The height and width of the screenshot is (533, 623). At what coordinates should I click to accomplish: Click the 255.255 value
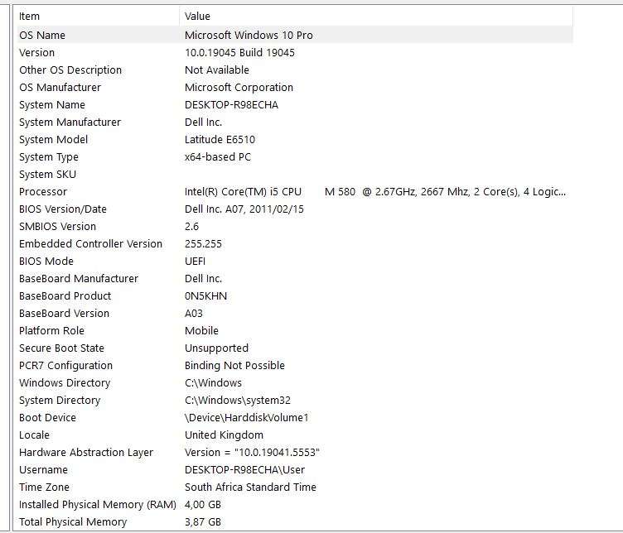point(203,243)
